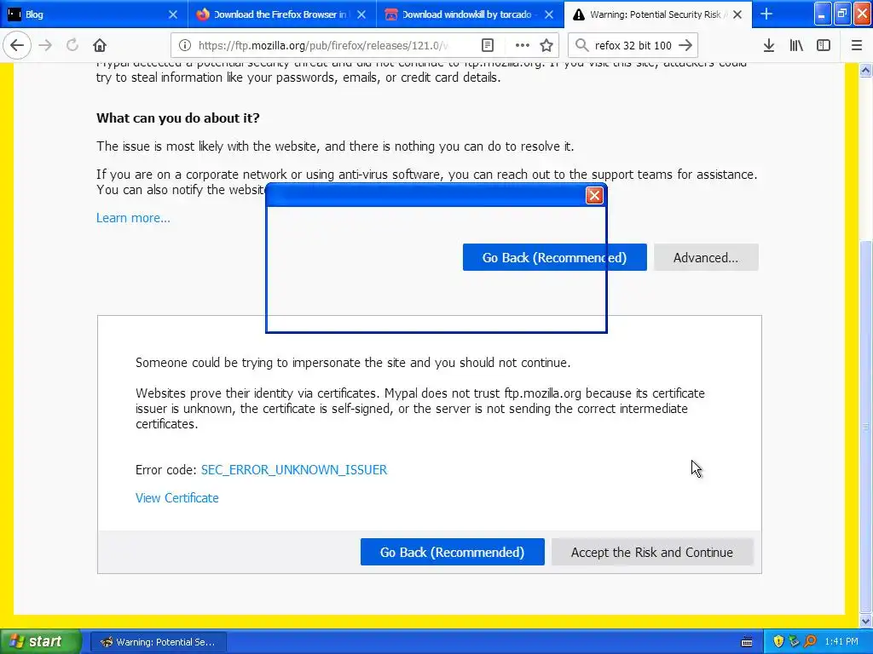
Task: Open the home page
Action: click(100, 45)
